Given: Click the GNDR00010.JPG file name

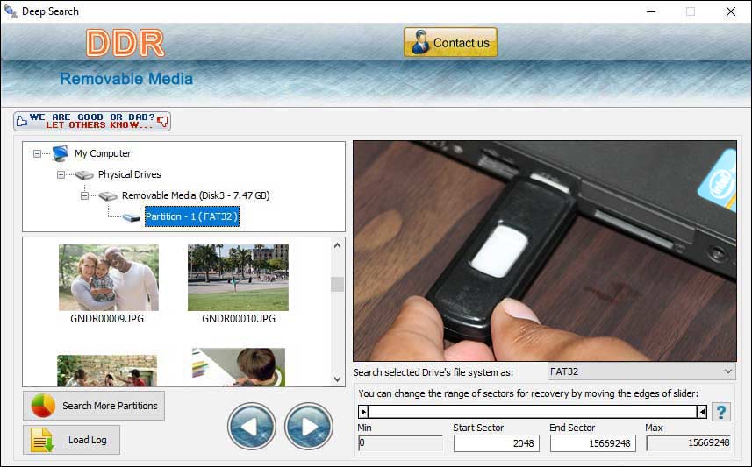Looking at the screenshot, I should [x=239, y=319].
